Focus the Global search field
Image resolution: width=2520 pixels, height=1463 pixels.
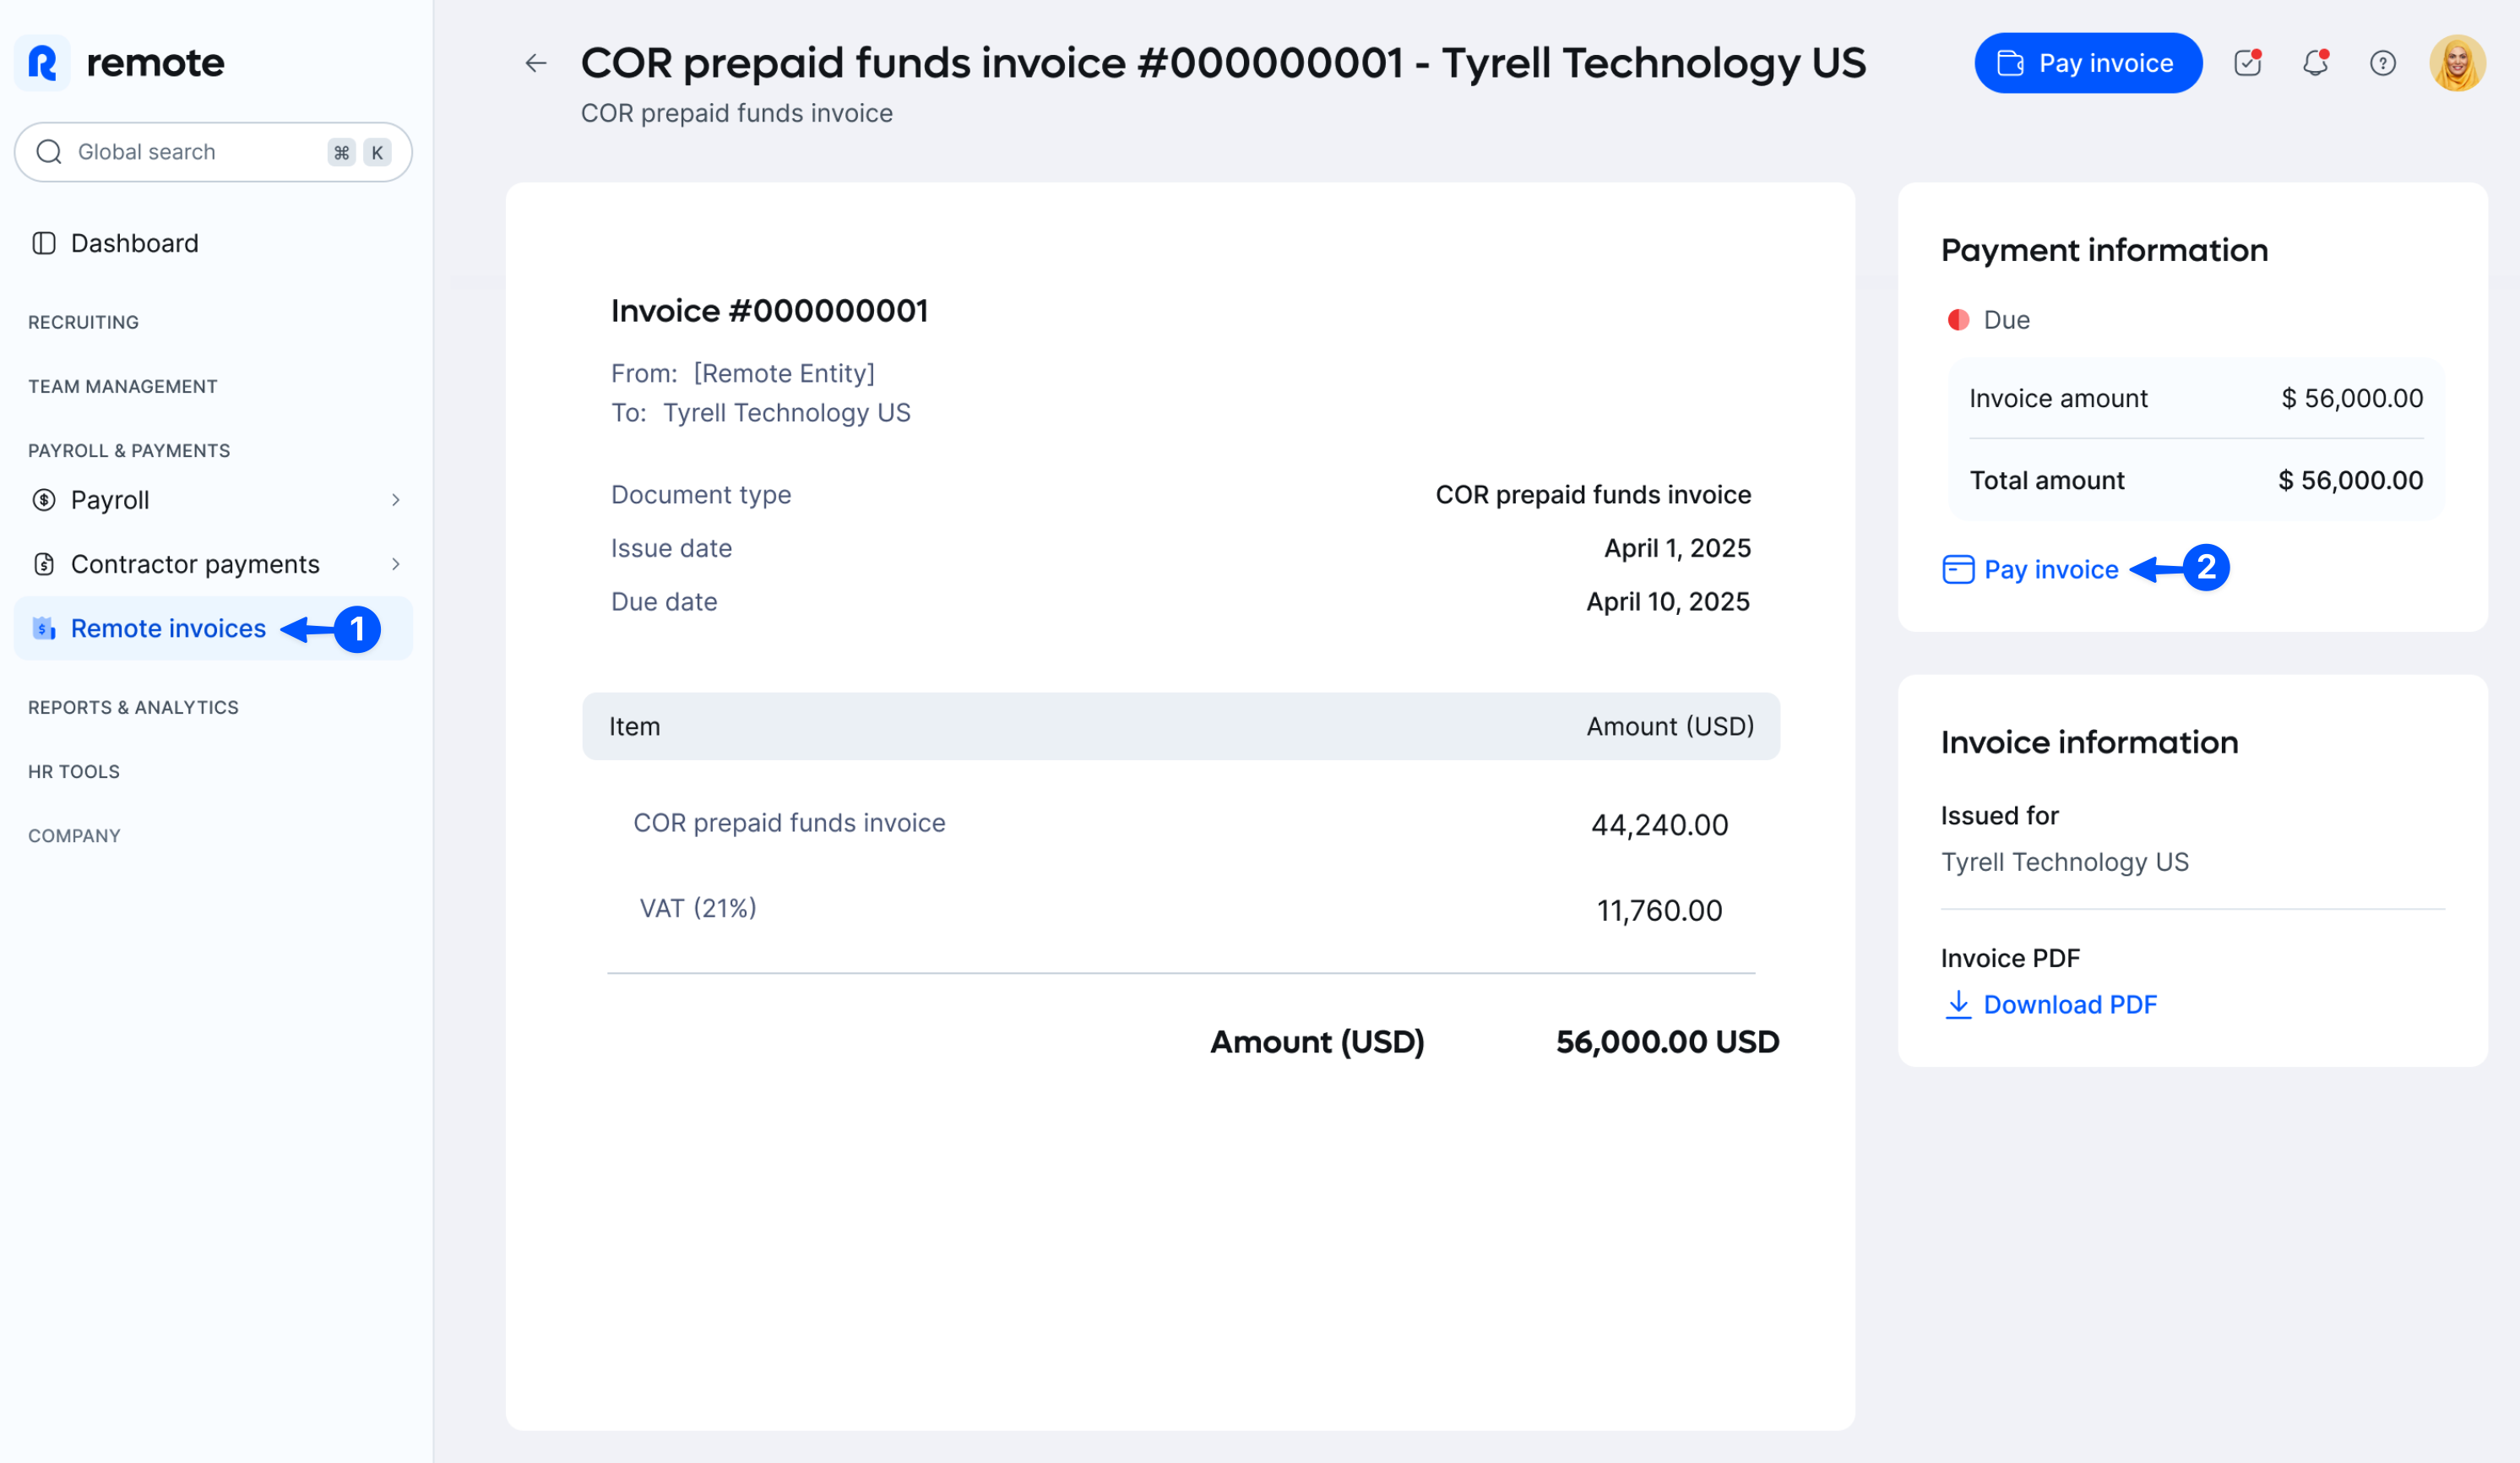click(x=213, y=152)
